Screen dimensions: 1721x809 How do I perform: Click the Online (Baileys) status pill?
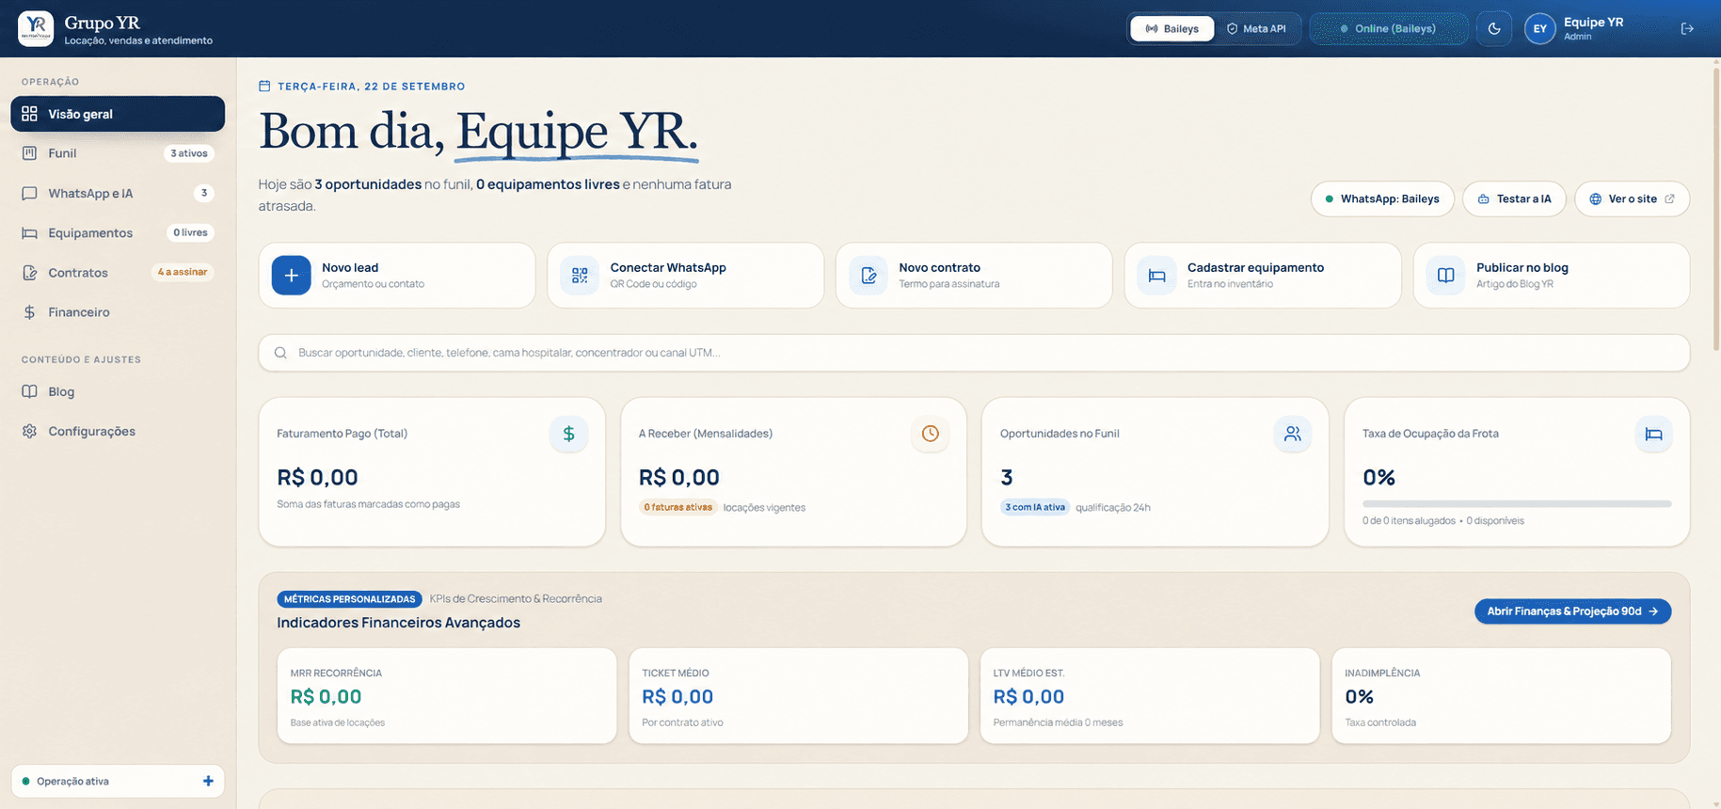tap(1388, 28)
